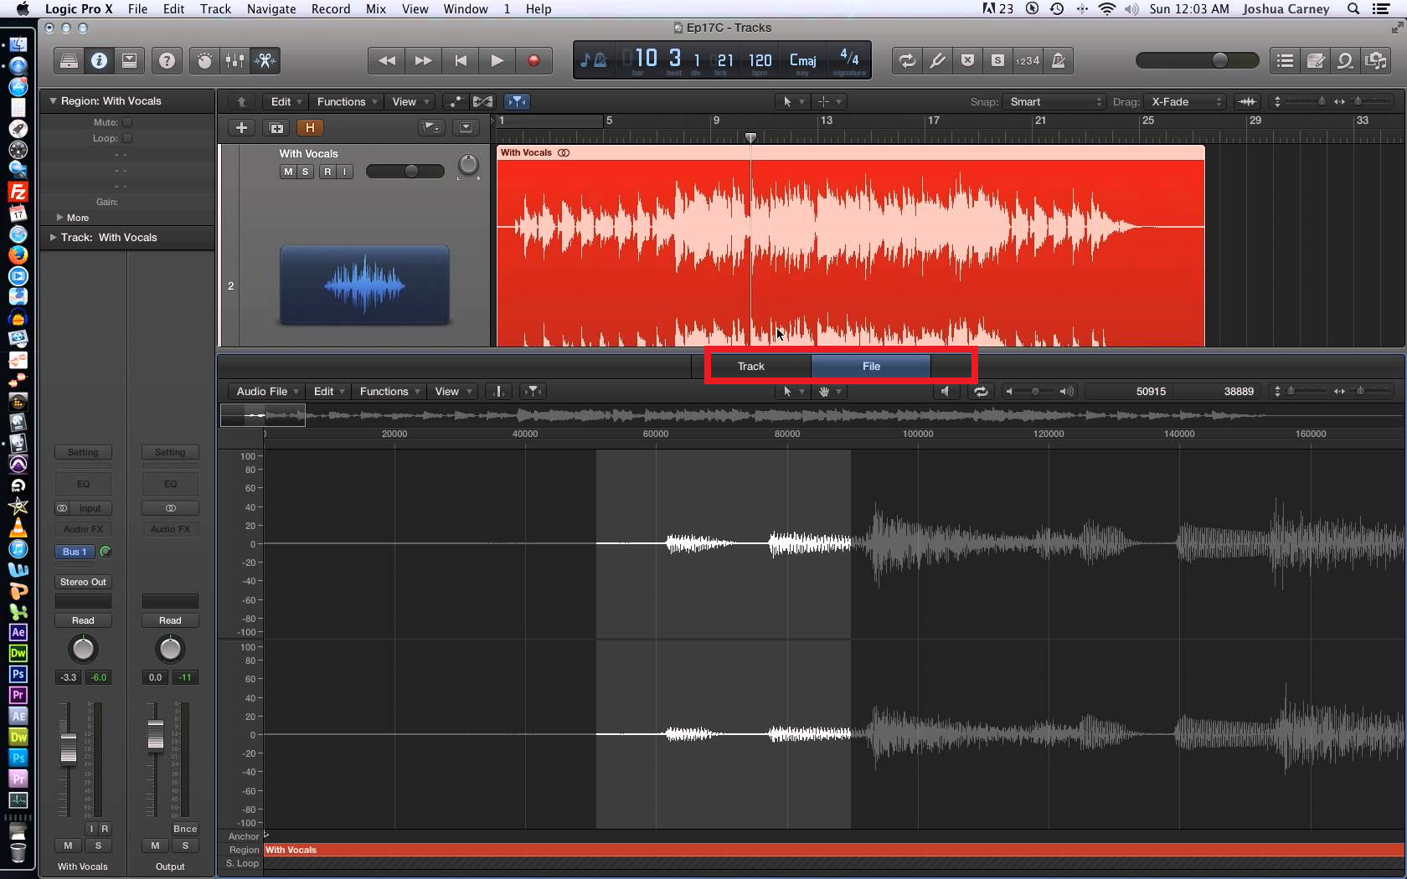Image resolution: width=1407 pixels, height=879 pixels.
Task: Open the Library button in toolbar
Action: [70, 60]
